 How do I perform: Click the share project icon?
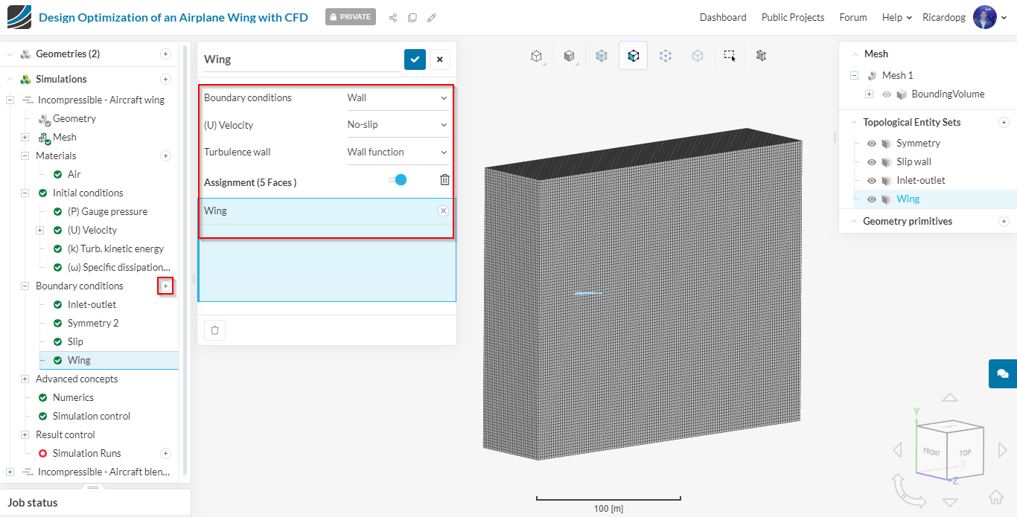coord(392,17)
